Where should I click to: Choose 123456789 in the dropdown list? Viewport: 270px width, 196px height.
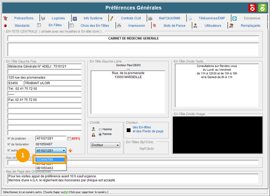point(50,160)
